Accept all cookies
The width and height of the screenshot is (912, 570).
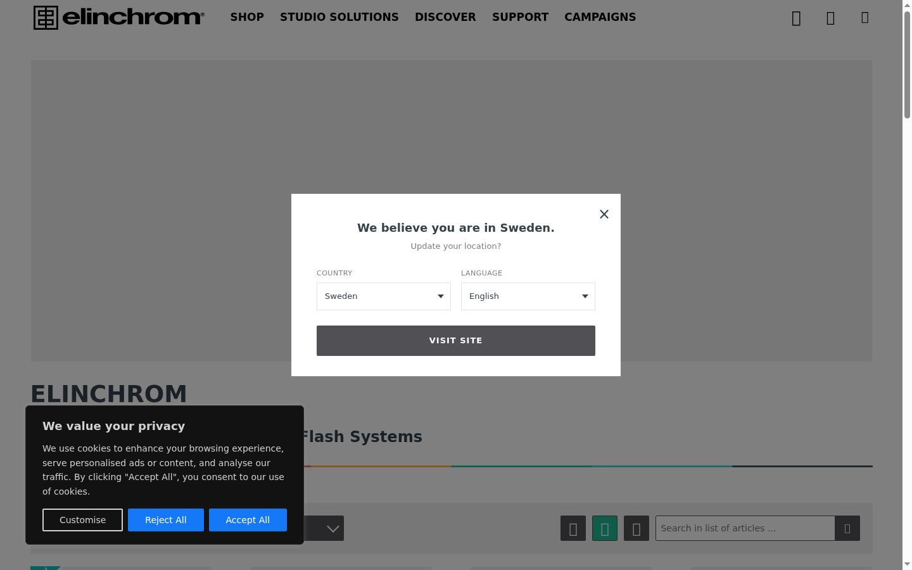point(248,520)
